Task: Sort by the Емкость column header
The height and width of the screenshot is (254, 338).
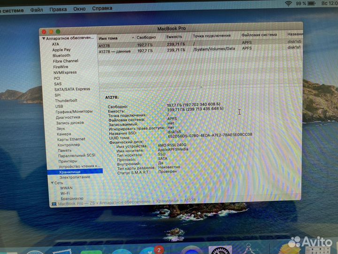Action: pyautogui.click(x=174, y=37)
